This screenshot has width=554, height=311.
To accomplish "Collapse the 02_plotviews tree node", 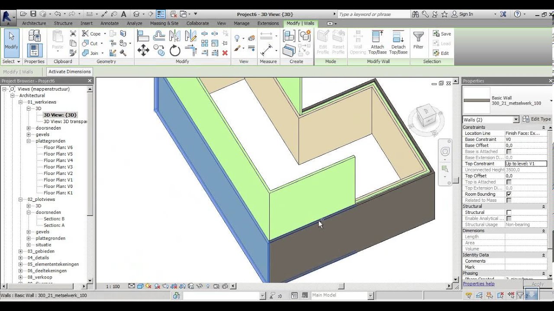I will 20,199.
